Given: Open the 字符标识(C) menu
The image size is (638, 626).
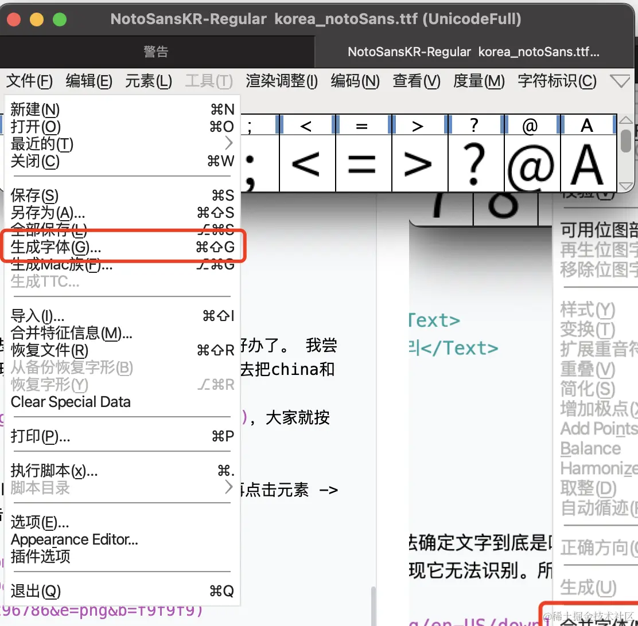Looking at the screenshot, I should pyautogui.click(x=557, y=81).
